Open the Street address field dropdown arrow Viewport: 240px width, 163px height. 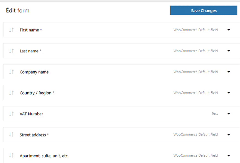click(x=228, y=135)
